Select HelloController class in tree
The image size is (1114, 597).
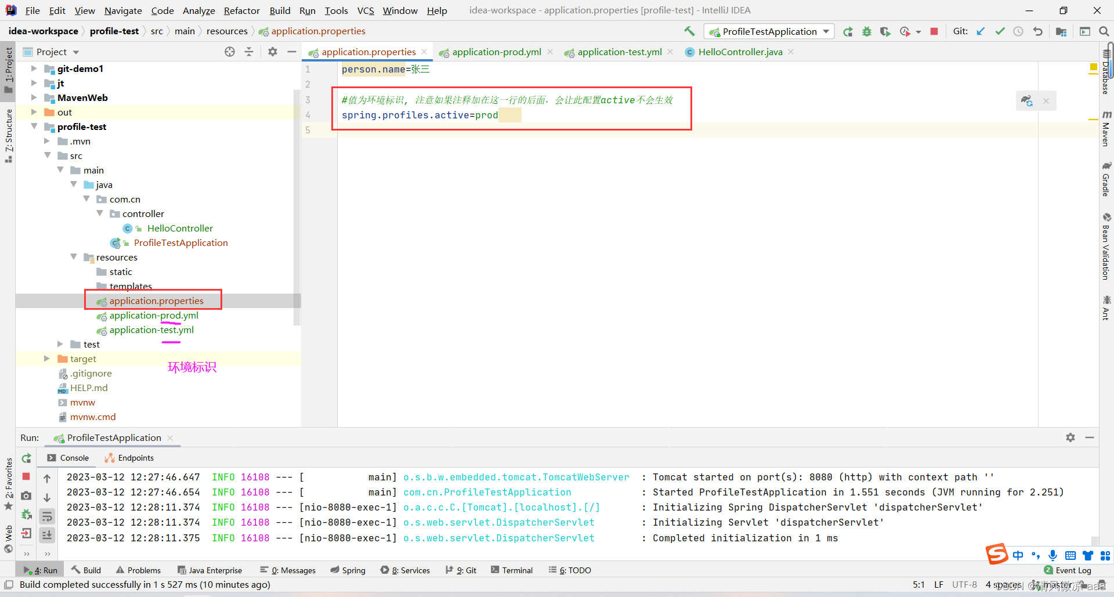pyautogui.click(x=180, y=228)
